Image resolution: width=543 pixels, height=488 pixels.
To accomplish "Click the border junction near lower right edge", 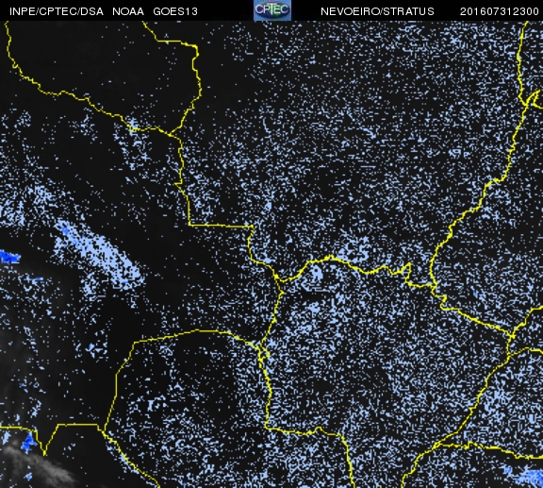I will click(x=512, y=336).
